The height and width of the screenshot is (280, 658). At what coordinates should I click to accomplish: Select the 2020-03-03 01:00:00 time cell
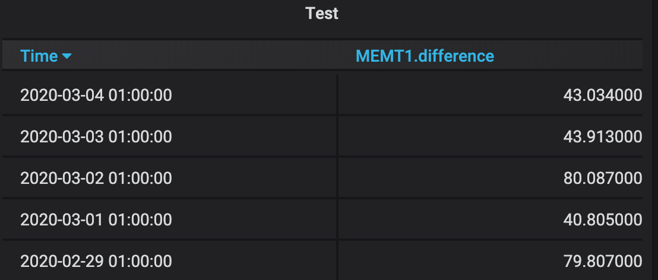96,136
